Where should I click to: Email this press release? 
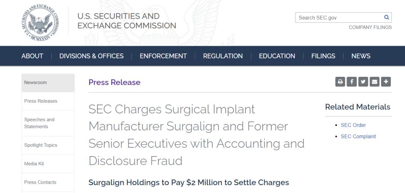point(374,82)
